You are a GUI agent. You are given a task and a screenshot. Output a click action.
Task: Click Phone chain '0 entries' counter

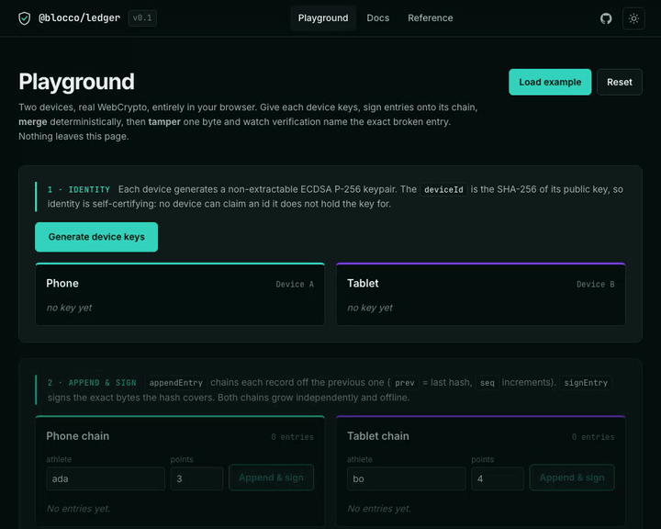pyautogui.click(x=292, y=436)
